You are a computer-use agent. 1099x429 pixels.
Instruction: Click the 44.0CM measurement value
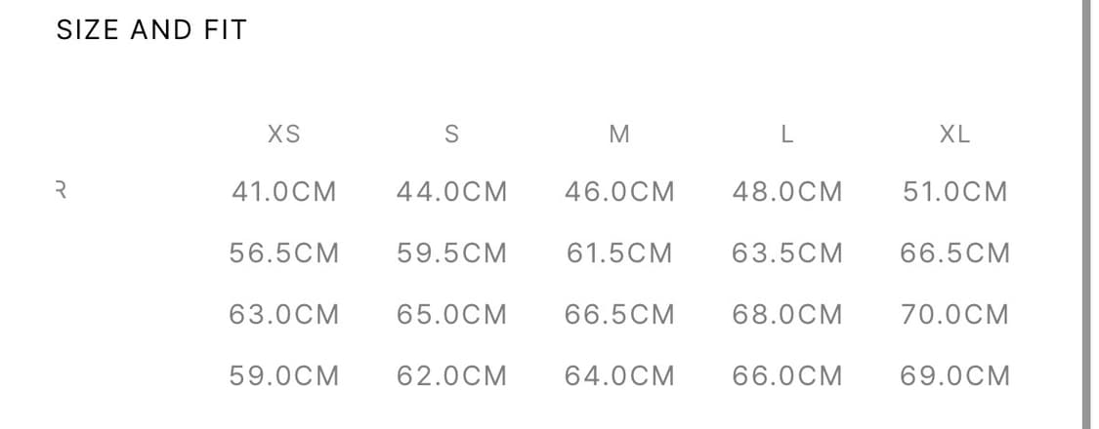(451, 192)
